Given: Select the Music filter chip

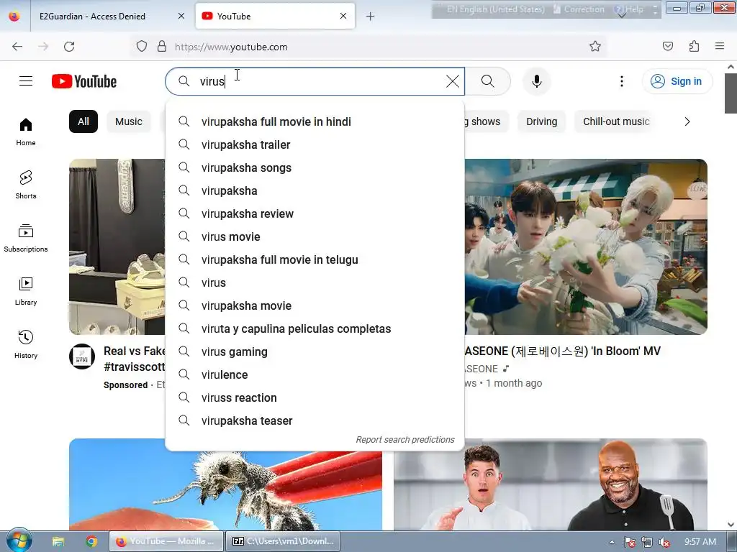Looking at the screenshot, I should click(x=128, y=121).
